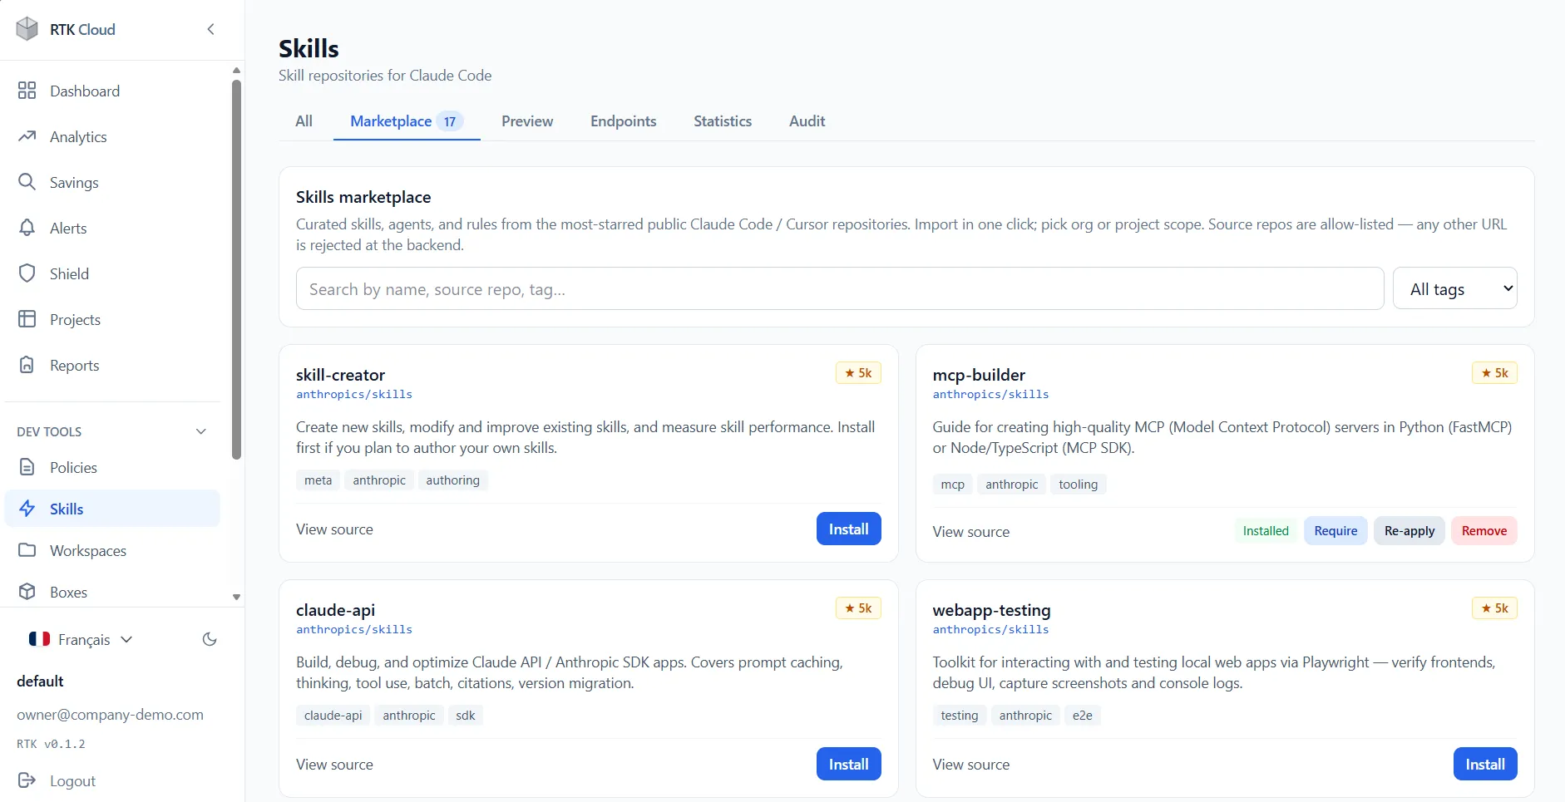Open anthropics/skills link under webapp-testing
The height and width of the screenshot is (802, 1565).
point(990,630)
